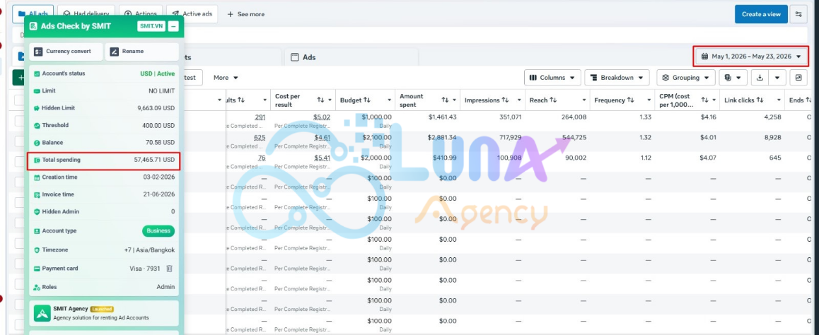This screenshot has height=335, width=819.
Task: Open the Impressions column menu arrow
Action: click(518, 100)
